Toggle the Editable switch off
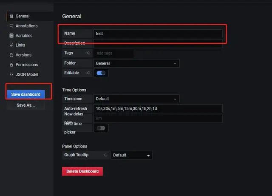Image resolution: width=272 pixels, height=196 pixels. coord(101,73)
